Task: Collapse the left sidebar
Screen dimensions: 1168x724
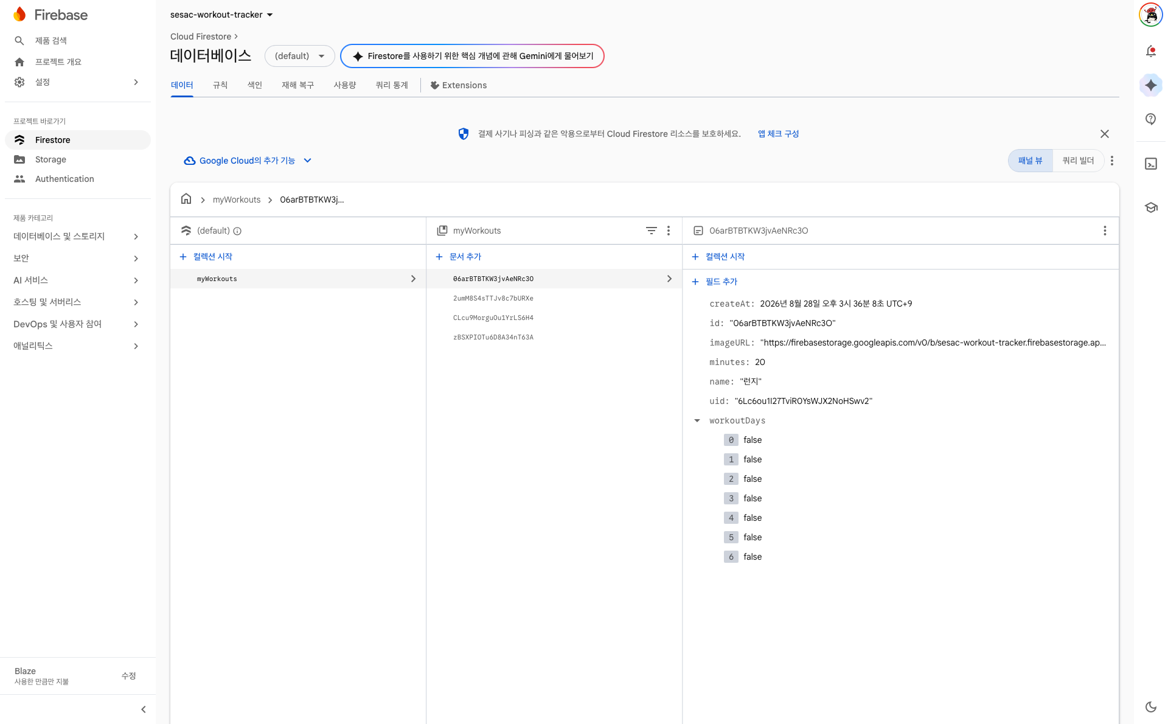Action: coord(144,709)
